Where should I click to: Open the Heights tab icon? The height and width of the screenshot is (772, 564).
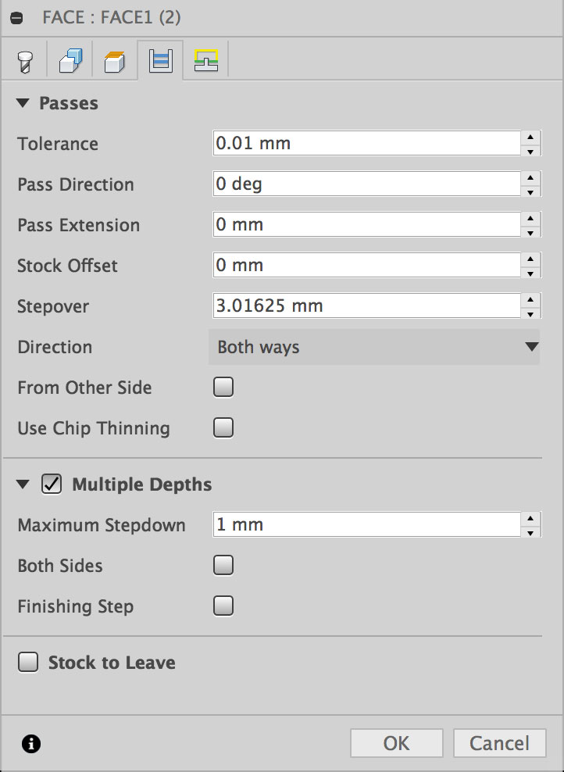pos(115,62)
